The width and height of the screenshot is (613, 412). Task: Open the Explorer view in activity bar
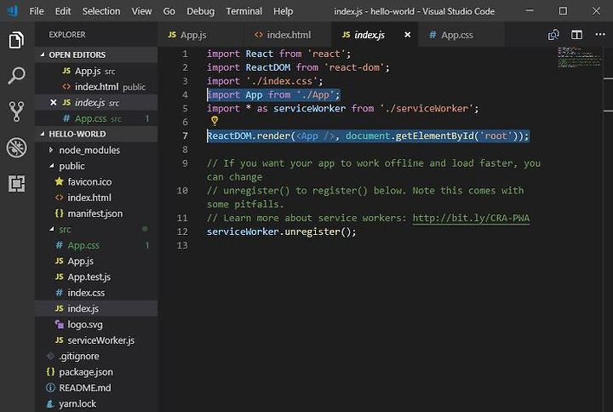tap(16, 40)
